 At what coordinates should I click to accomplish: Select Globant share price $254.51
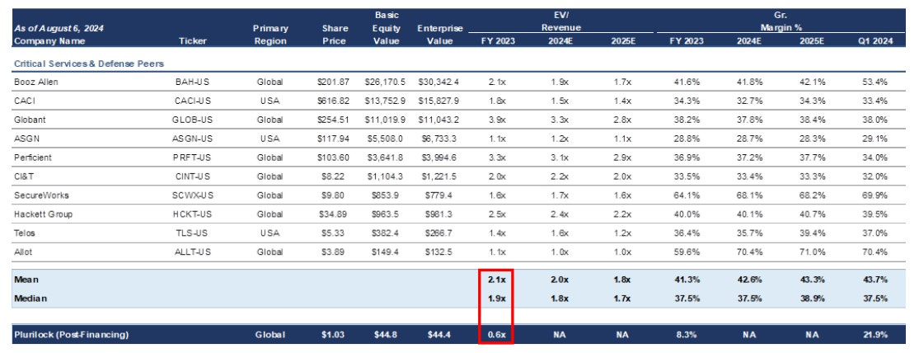[332, 120]
